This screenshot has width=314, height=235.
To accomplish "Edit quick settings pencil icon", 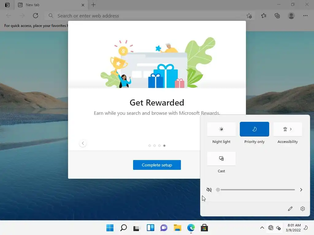I will (290, 209).
